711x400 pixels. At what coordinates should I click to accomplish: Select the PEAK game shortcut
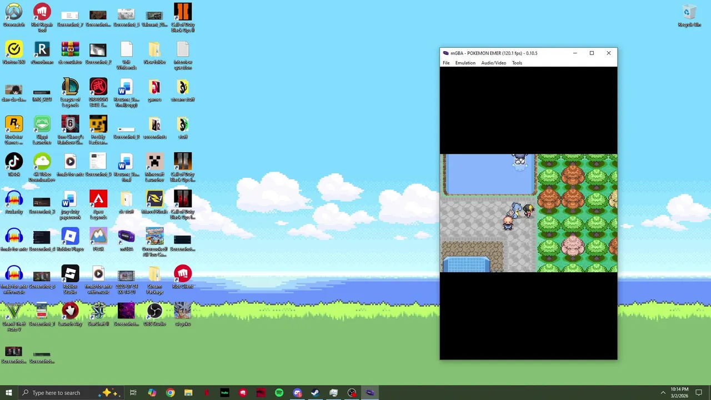pyautogui.click(x=98, y=239)
